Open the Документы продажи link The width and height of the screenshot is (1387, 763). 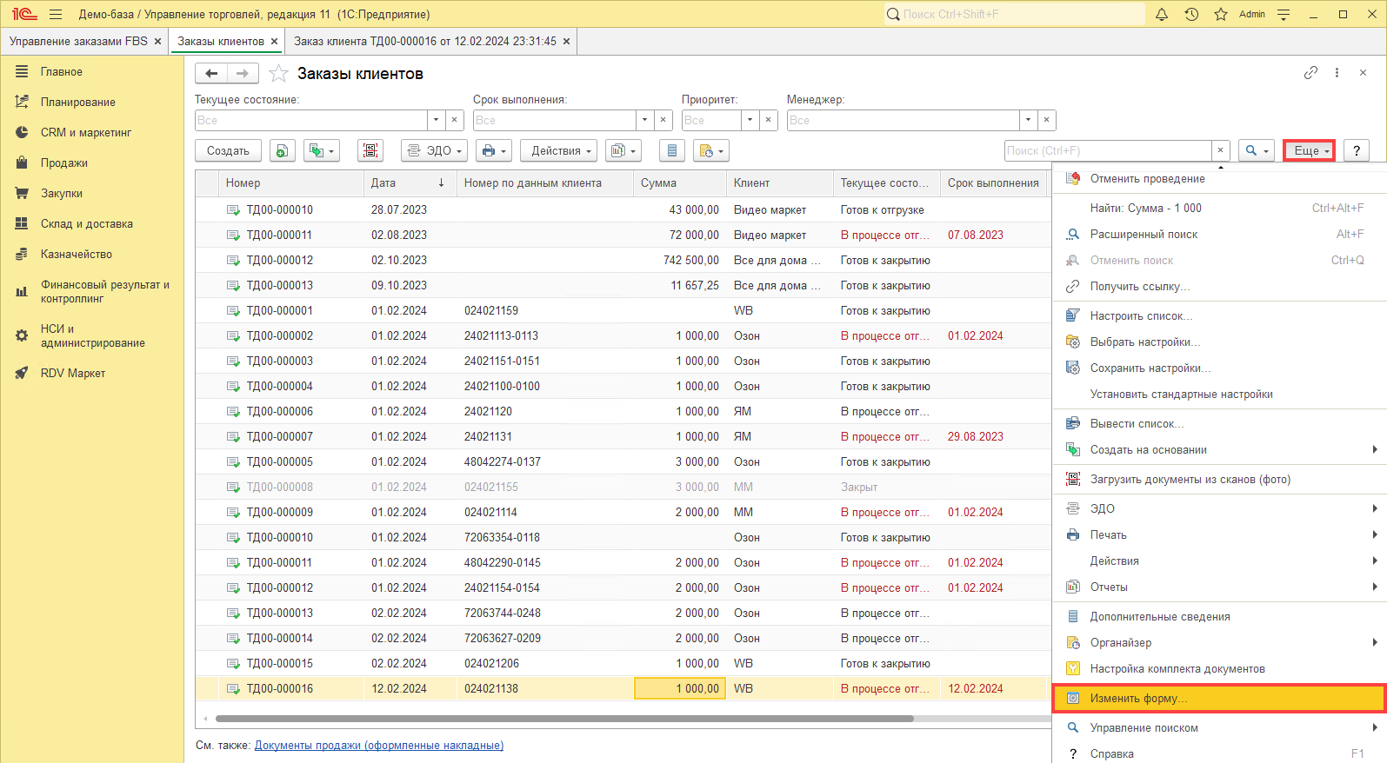(378, 745)
